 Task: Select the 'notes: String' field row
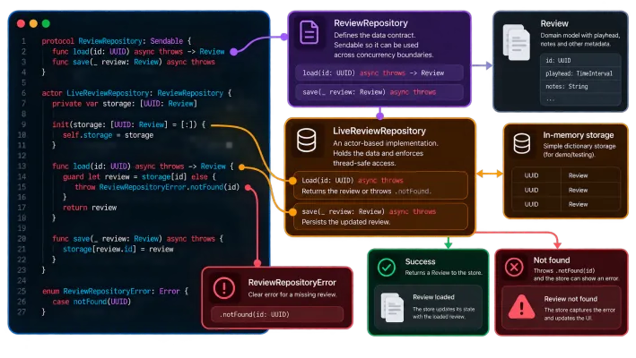pos(580,87)
